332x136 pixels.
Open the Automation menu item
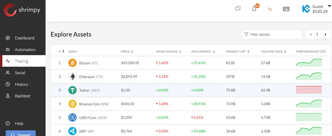pyautogui.click(x=23, y=49)
